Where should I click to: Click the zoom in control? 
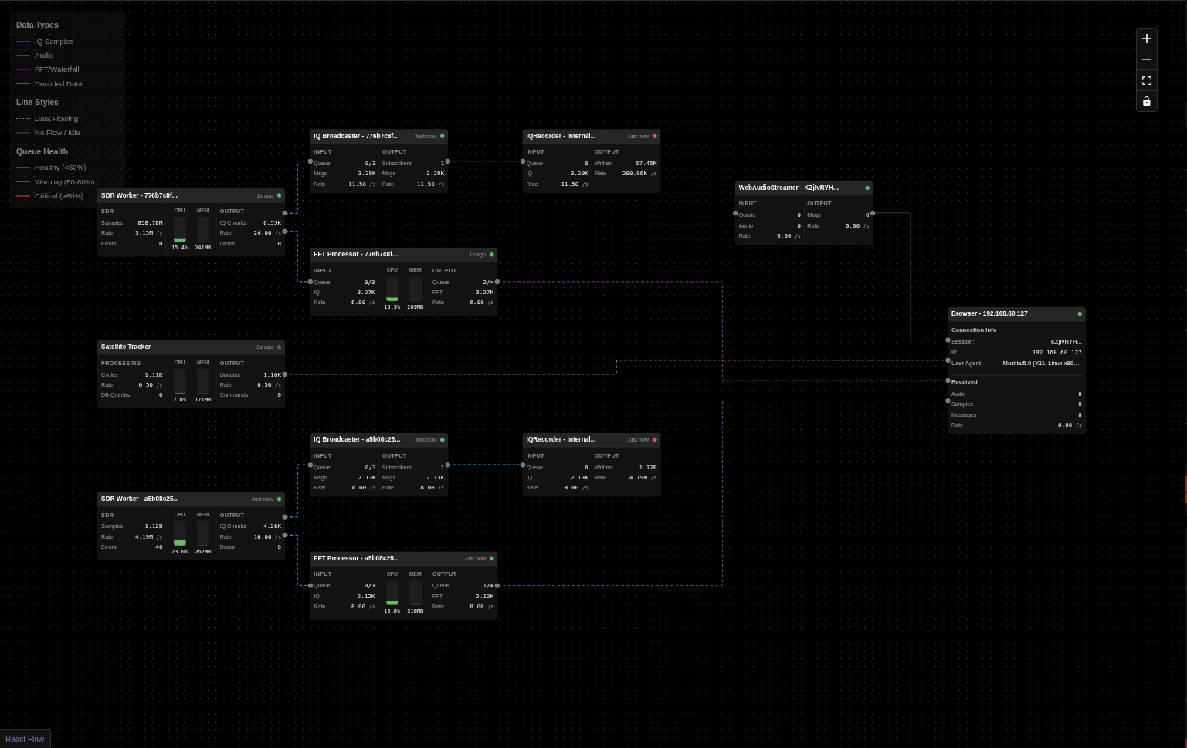pyautogui.click(x=1146, y=38)
